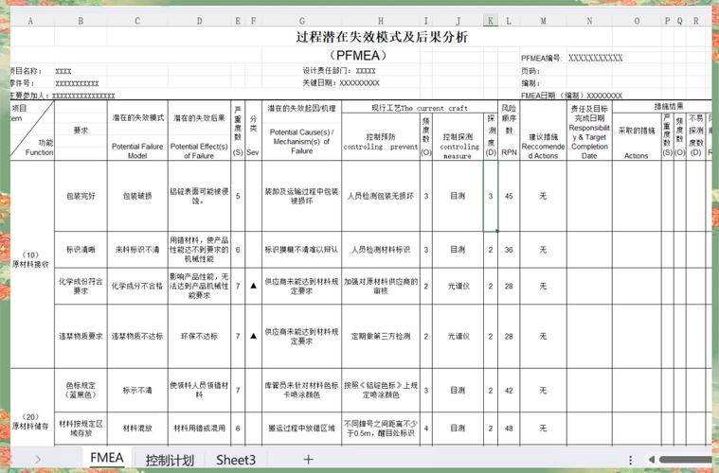Click 环保不达标 cell
The height and width of the screenshot is (473, 719).
199,336
